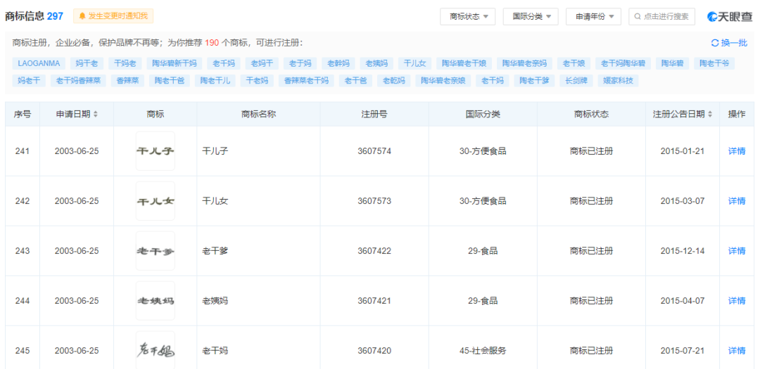This screenshot has height=369, width=760.
Task: Click the handwritten 老干妈 trademark image
Action: coord(155,351)
